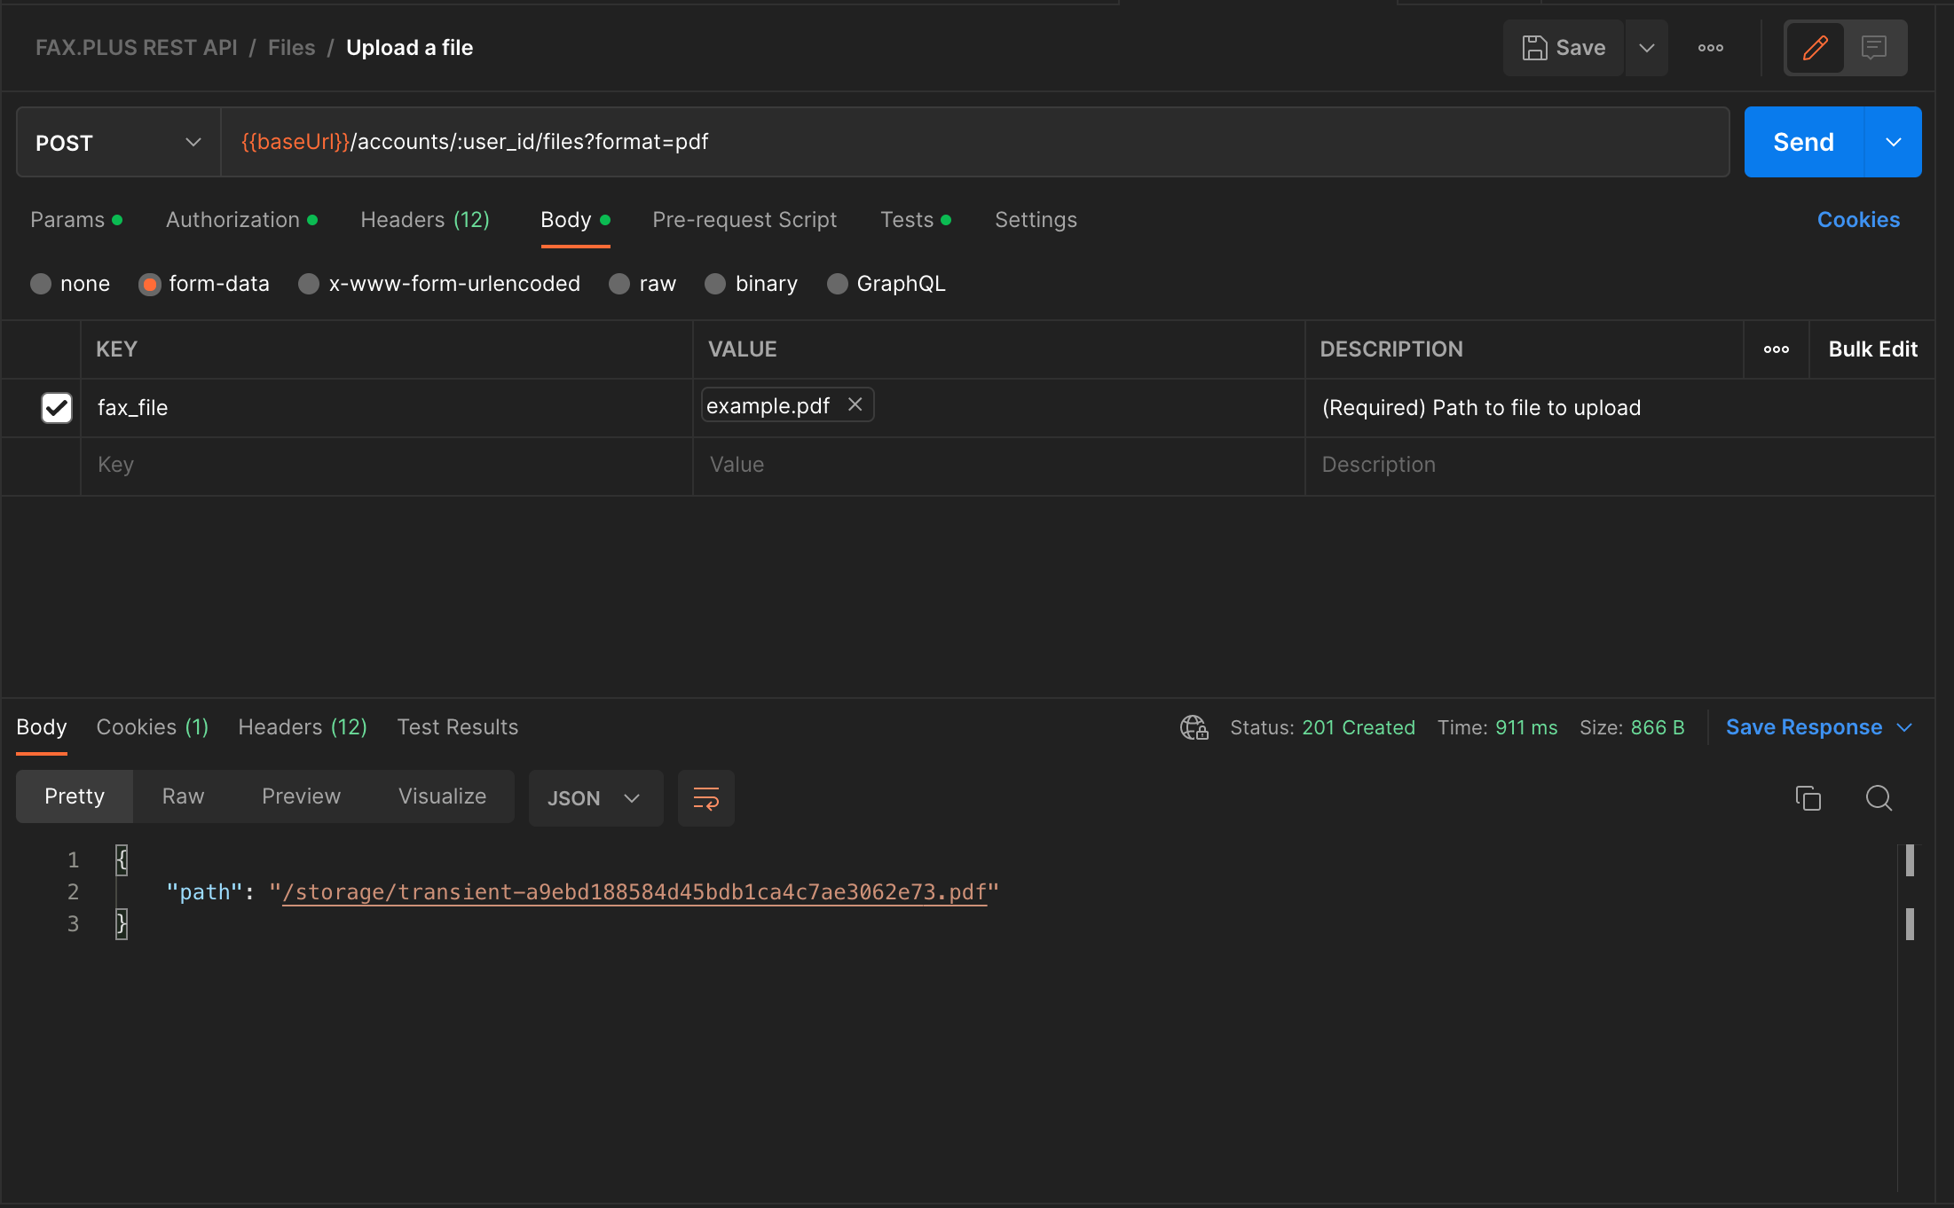Click the three-dot more actions icon near Save
Viewport: 1954px width, 1208px height.
[x=1710, y=48]
